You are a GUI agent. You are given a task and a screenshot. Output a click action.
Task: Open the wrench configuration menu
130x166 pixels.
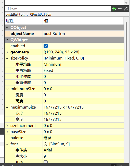pos(126,9)
